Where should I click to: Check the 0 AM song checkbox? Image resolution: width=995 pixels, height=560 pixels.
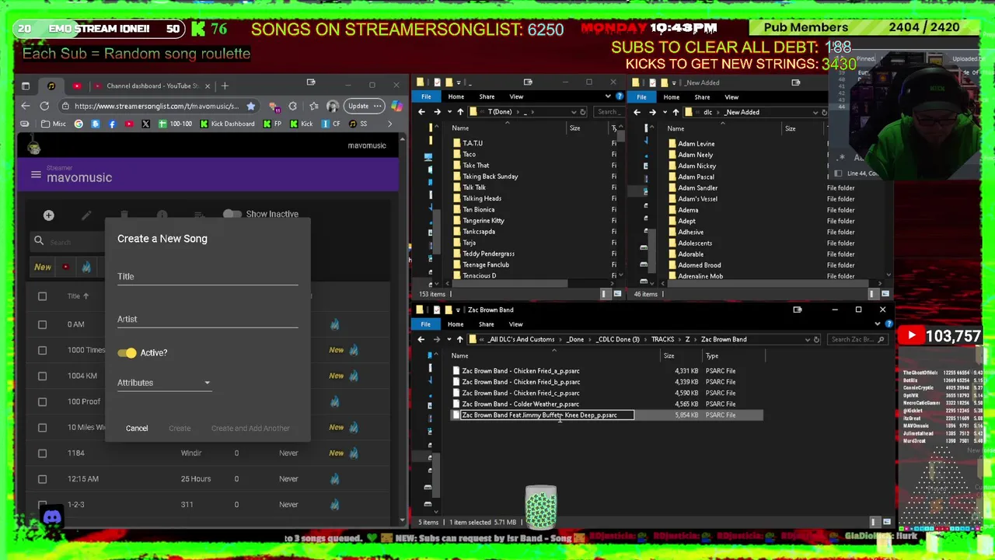click(x=43, y=324)
